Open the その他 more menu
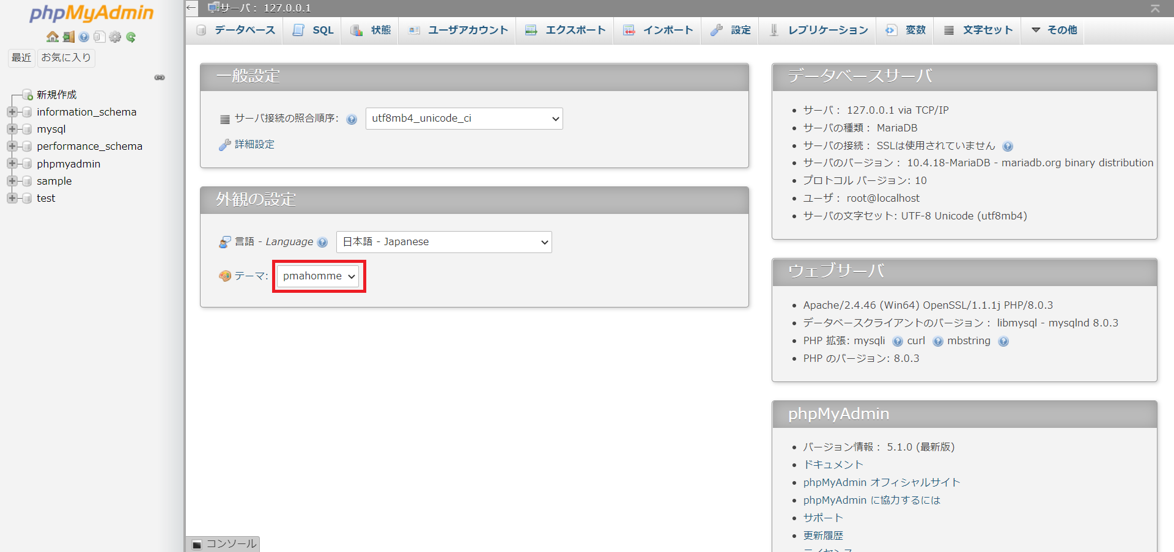This screenshot has width=1174, height=552. (x=1054, y=30)
